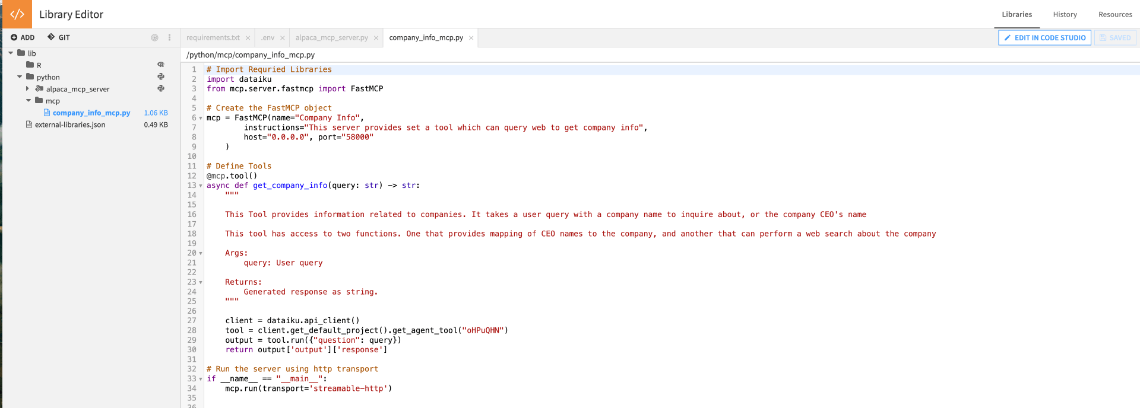
Task: Collapse the python folder arrow
Action: [20, 76]
